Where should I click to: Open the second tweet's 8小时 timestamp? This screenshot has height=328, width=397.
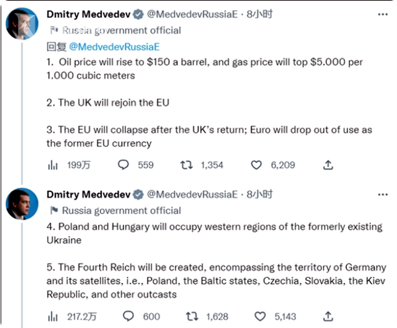tap(259, 194)
